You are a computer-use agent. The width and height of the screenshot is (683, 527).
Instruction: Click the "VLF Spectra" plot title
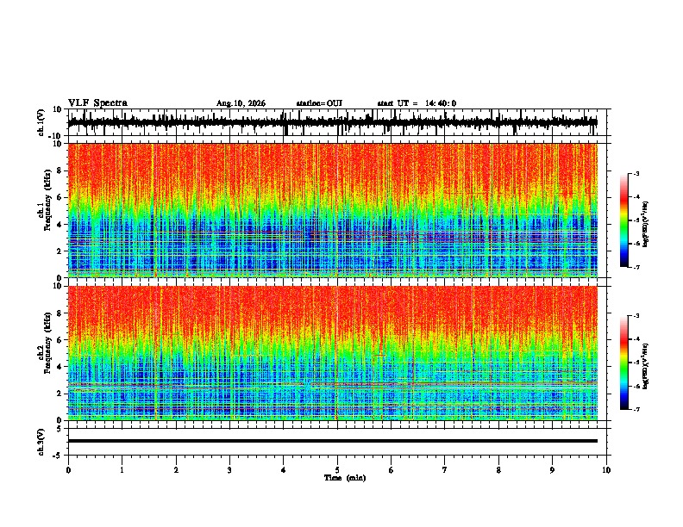(x=97, y=103)
